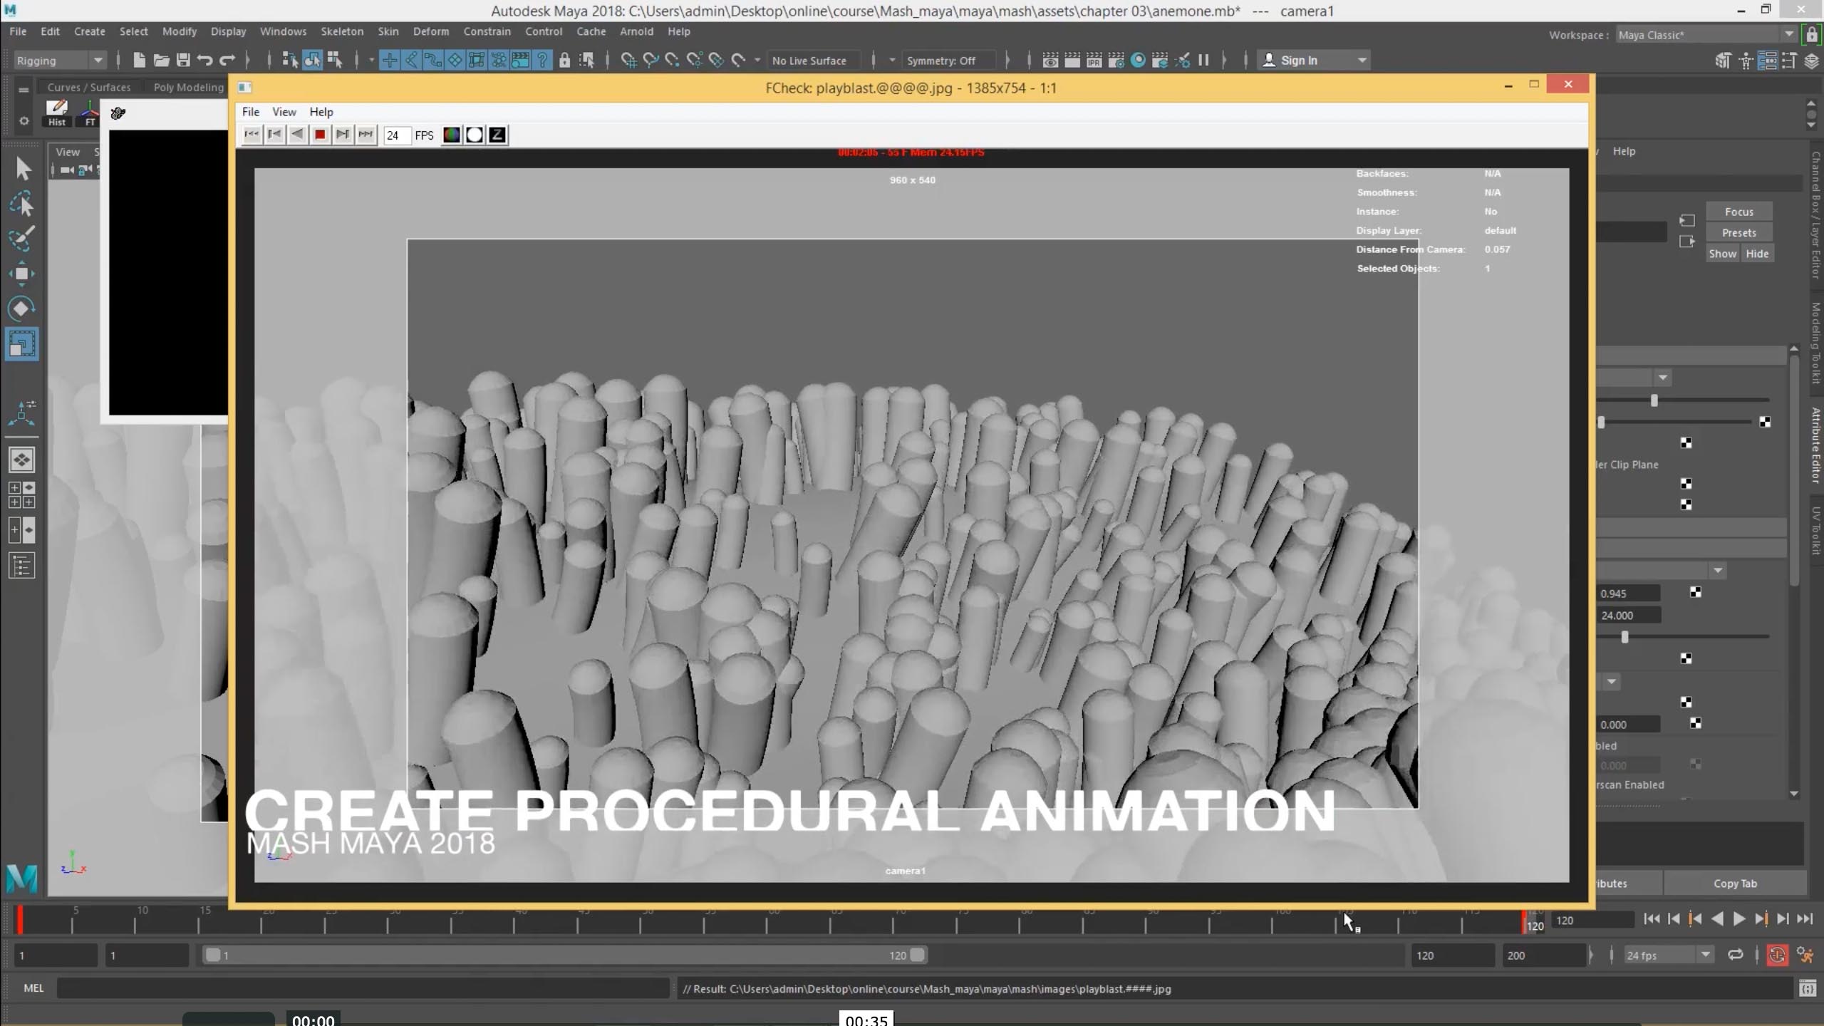
Task: Toggle FCheck RGB color channel display
Action: point(452,135)
